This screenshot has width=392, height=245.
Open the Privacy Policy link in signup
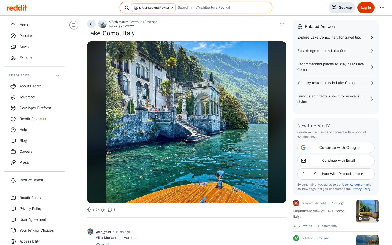pyautogui.click(x=361, y=189)
